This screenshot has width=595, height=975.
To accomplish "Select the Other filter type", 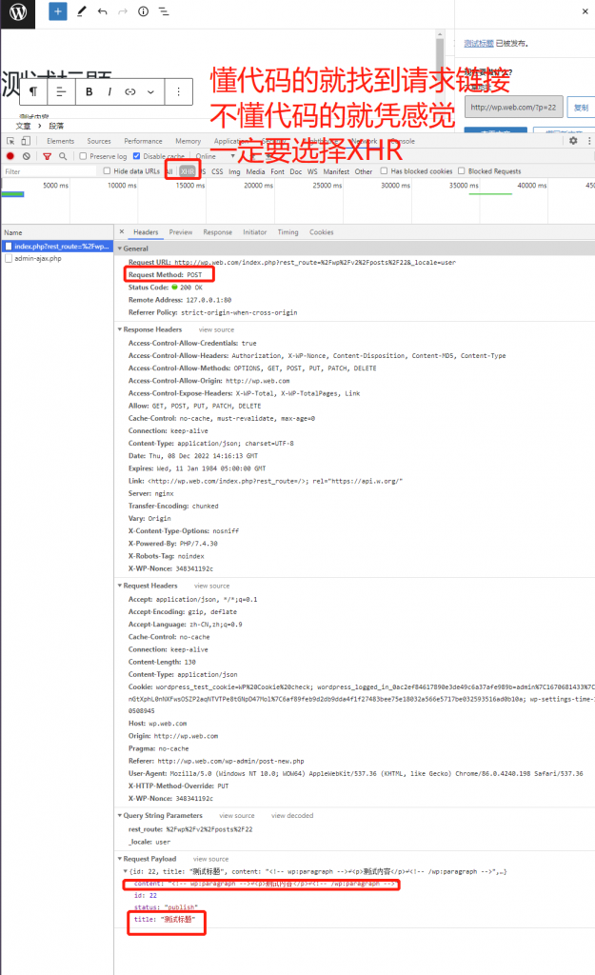I will click(363, 171).
